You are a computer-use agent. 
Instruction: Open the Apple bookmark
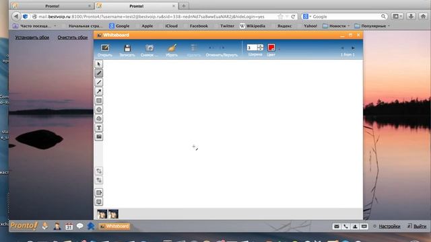tap(147, 26)
